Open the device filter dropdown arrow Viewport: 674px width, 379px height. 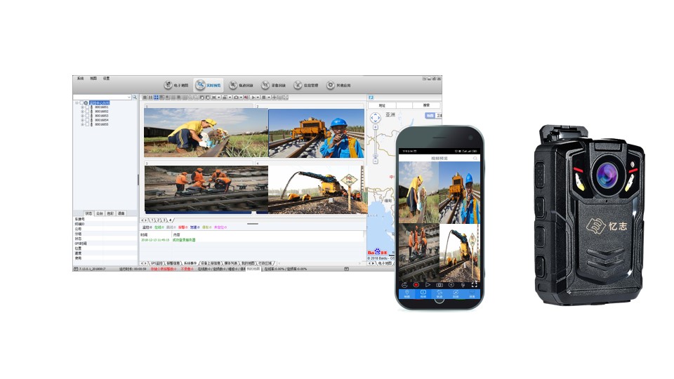[x=128, y=97]
